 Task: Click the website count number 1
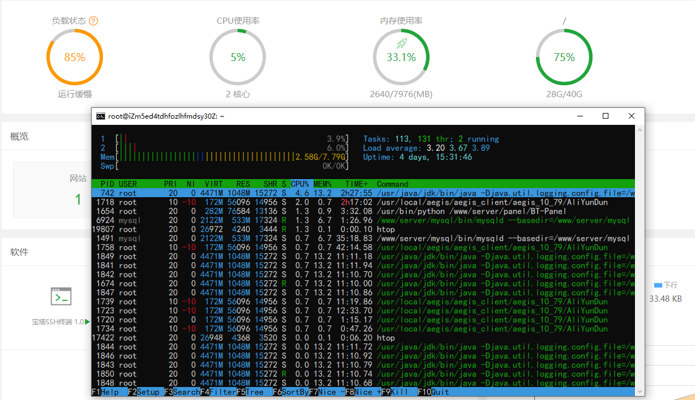pos(78,199)
